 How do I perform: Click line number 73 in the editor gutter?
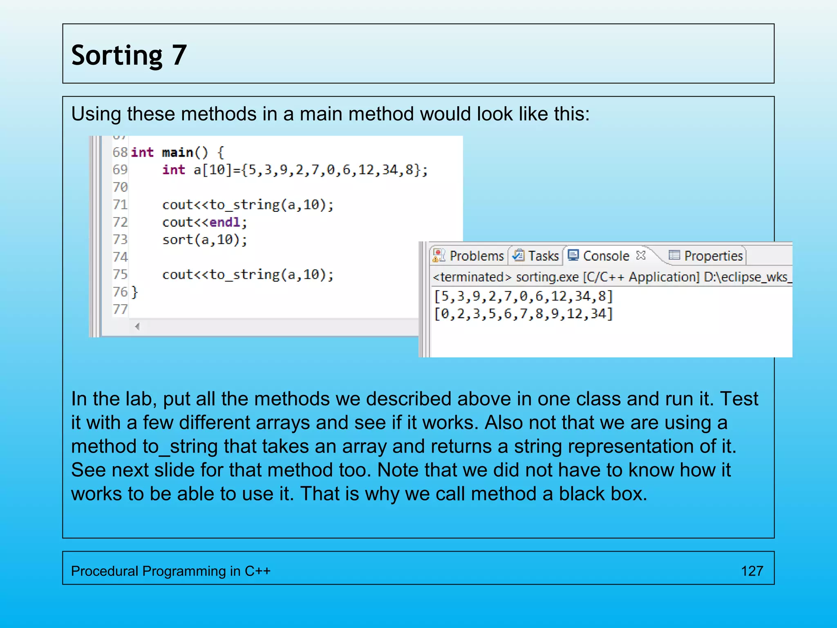(x=120, y=240)
